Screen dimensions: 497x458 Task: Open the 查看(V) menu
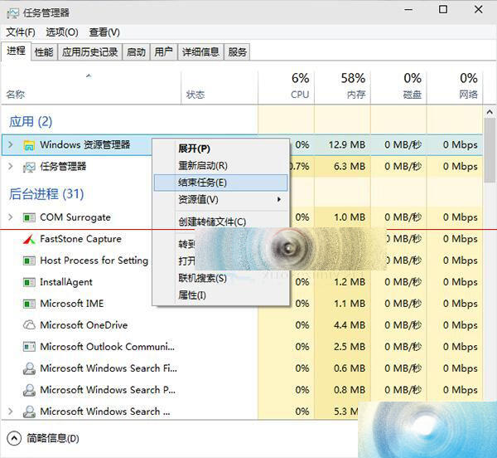[x=104, y=32]
